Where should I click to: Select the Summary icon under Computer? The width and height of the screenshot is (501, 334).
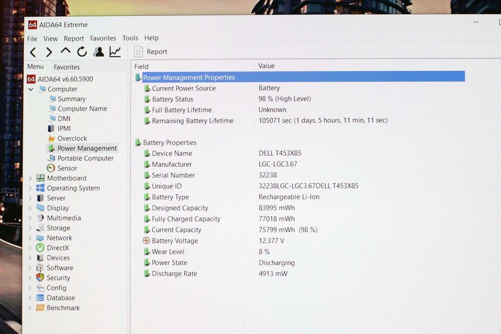[53, 99]
